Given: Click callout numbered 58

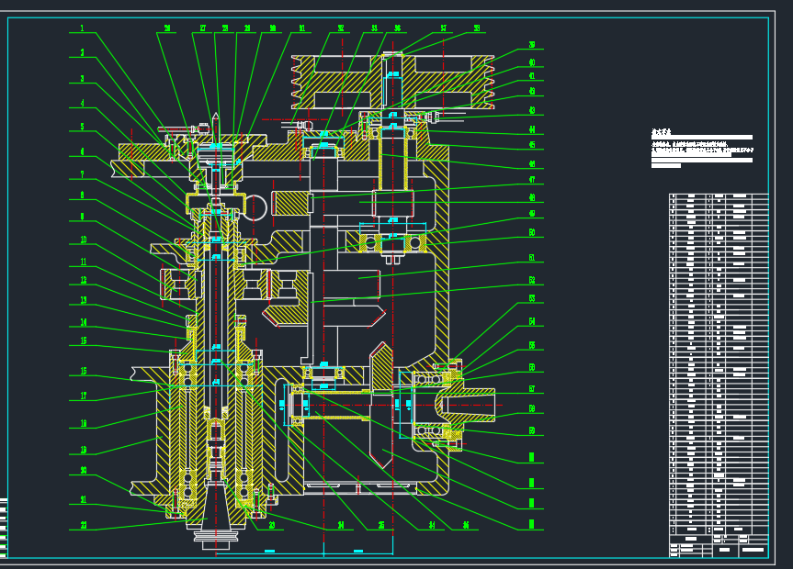Looking at the screenshot, I should click(531, 408).
